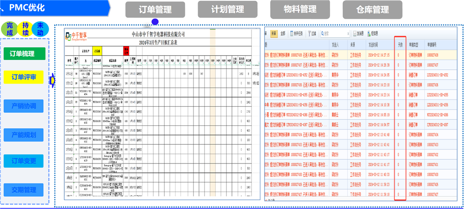Click the spreadsheet title 2024年3月生产日报汇总表
This screenshot has height=209, width=465.
pos(158,42)
